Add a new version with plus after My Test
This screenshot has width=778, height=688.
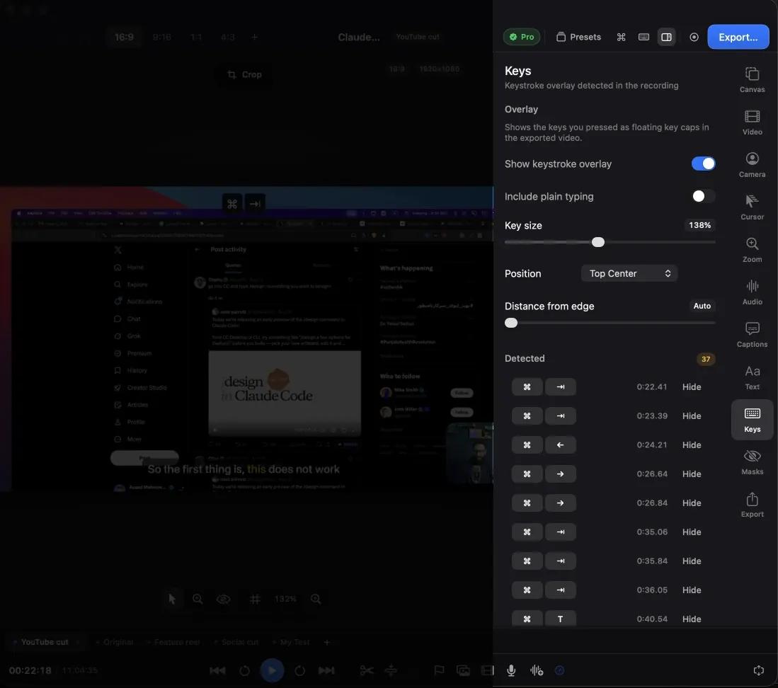click(326, 642)
